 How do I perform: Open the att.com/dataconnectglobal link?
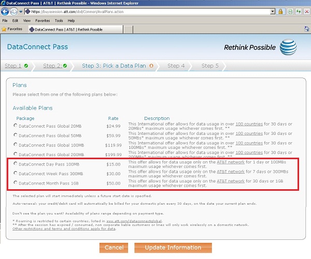(134, 221)
